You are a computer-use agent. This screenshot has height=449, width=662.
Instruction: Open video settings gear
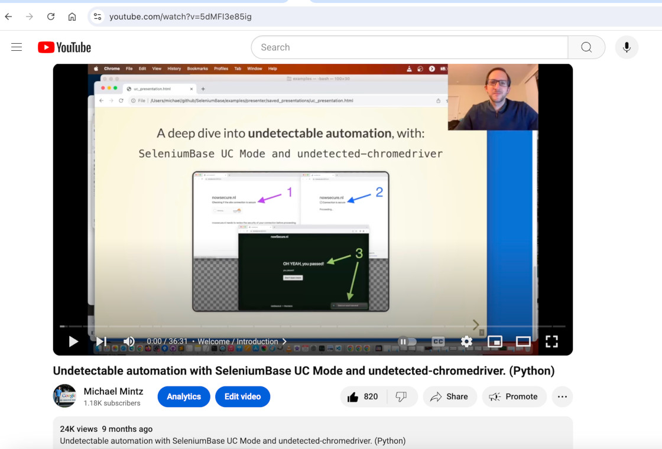click(466, 341)
